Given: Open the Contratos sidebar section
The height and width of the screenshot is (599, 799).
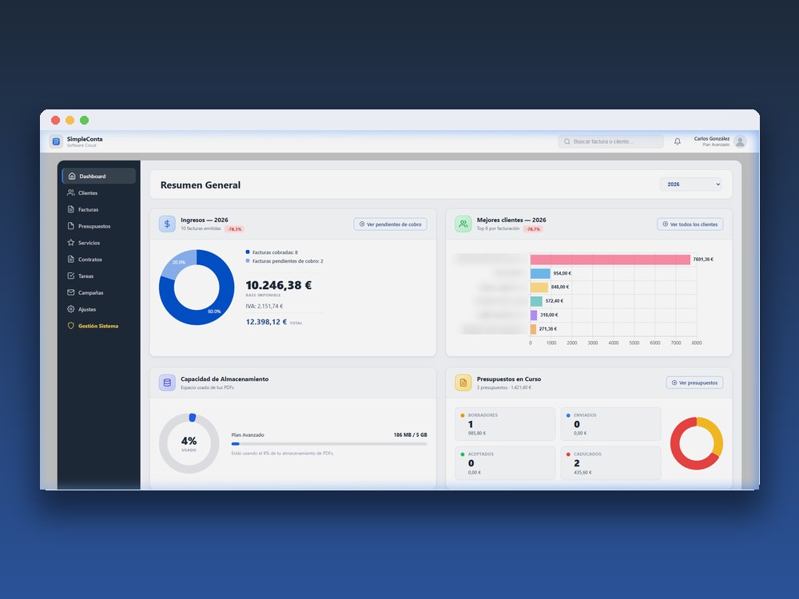Looking at the screenshot, I should click(99, 260).
